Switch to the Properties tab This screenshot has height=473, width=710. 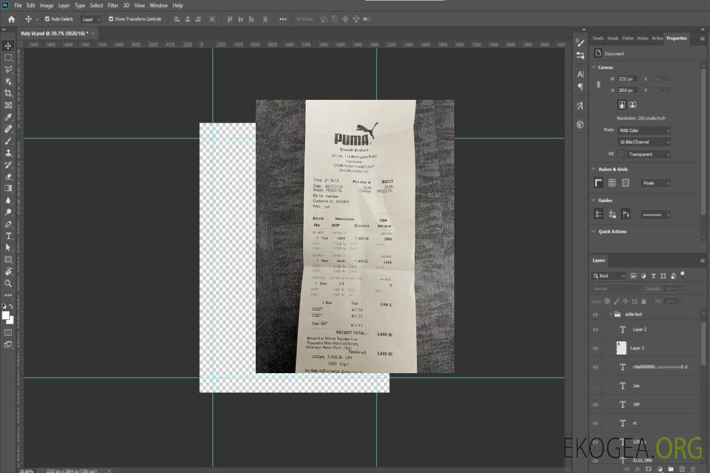(676, 38)
